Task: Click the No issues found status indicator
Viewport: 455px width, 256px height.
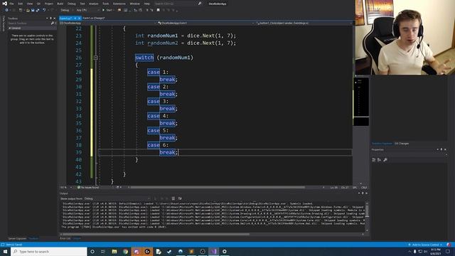Action: 88,188
